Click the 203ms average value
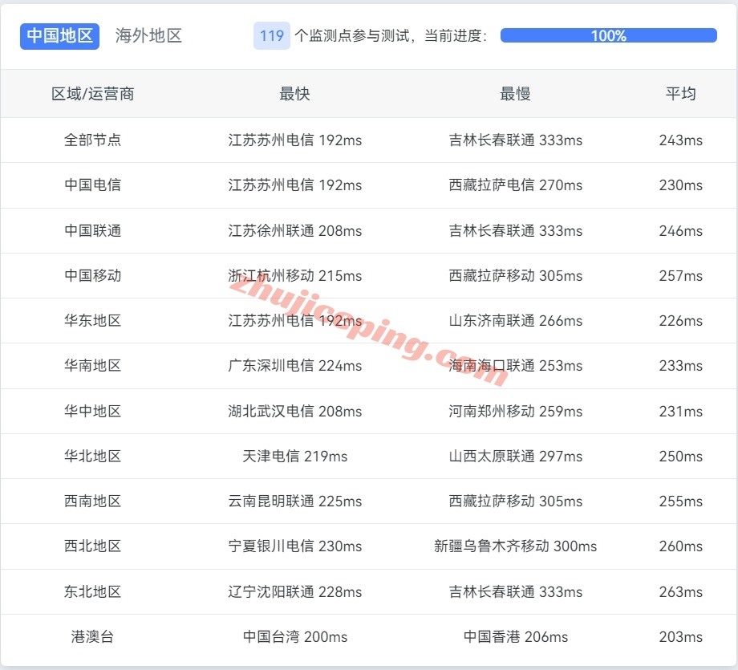Viewport: 738px width, 670px height. coord(680,636)
